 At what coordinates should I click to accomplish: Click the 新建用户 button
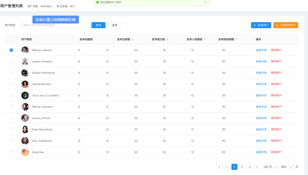coord(261,25)
